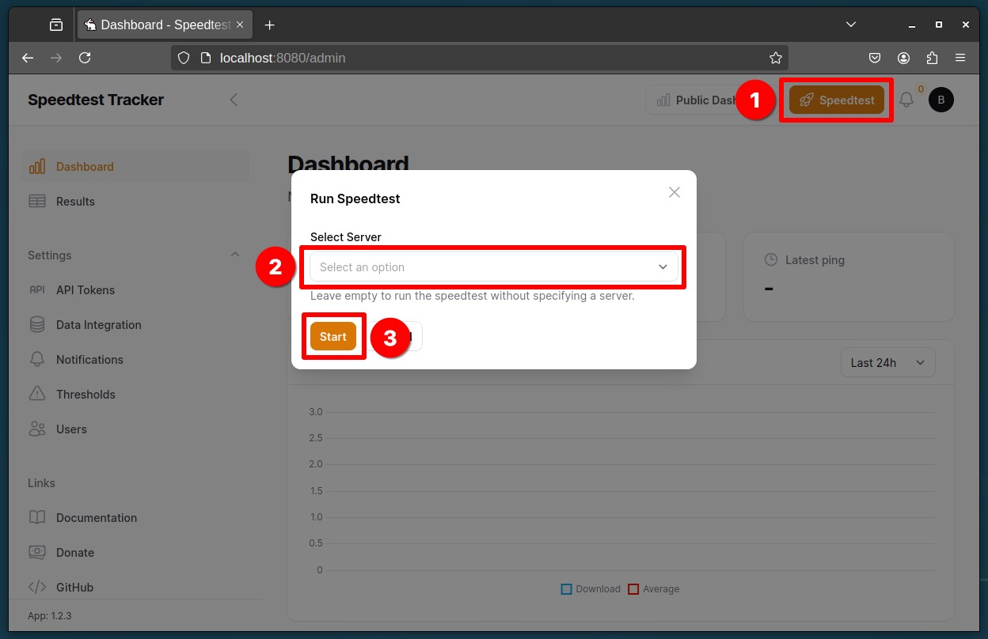Image resolution: width=988 pixels, height=639 pixels.
Task: Open the list all tabs chevron in the title bar
Action: [851, 25]
